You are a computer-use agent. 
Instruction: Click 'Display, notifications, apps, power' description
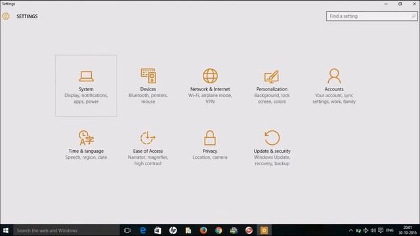(x=86, y=98)
